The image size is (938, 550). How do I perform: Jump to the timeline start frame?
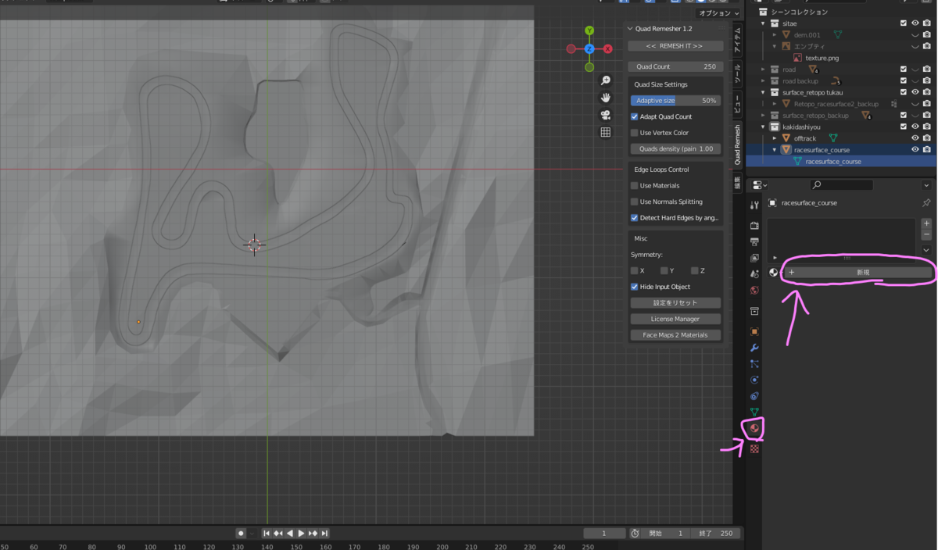(267, 534)
